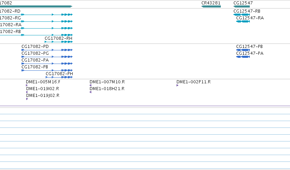Image resolution: width=290 pixels, height=170 pixels.
Task: Click the CG17082-RH transcript feature
Action: 59,42
